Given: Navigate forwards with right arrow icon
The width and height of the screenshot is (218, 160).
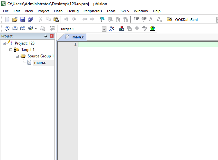Looking at the screenshot, I should coord(92,19).
